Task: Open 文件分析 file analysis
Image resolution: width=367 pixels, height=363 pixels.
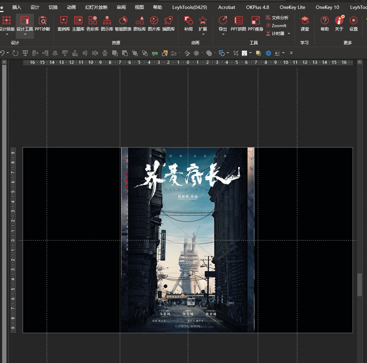Action: [277, 18]
